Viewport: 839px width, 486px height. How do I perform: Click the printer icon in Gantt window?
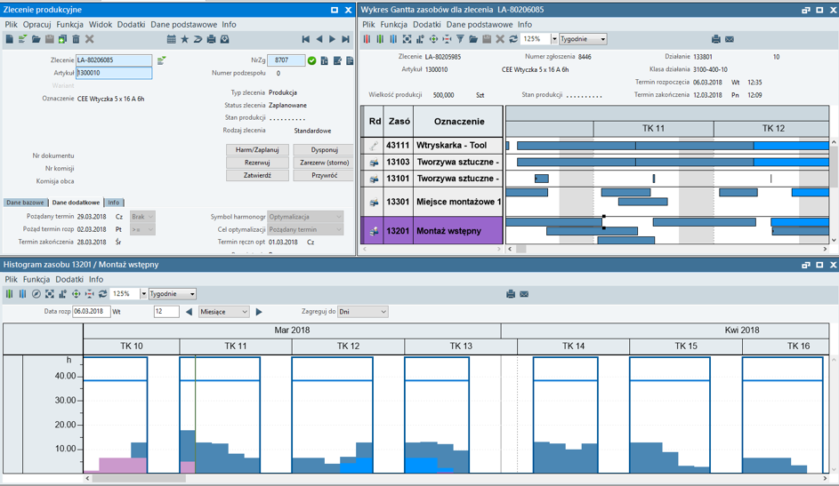tap(715, 39)
